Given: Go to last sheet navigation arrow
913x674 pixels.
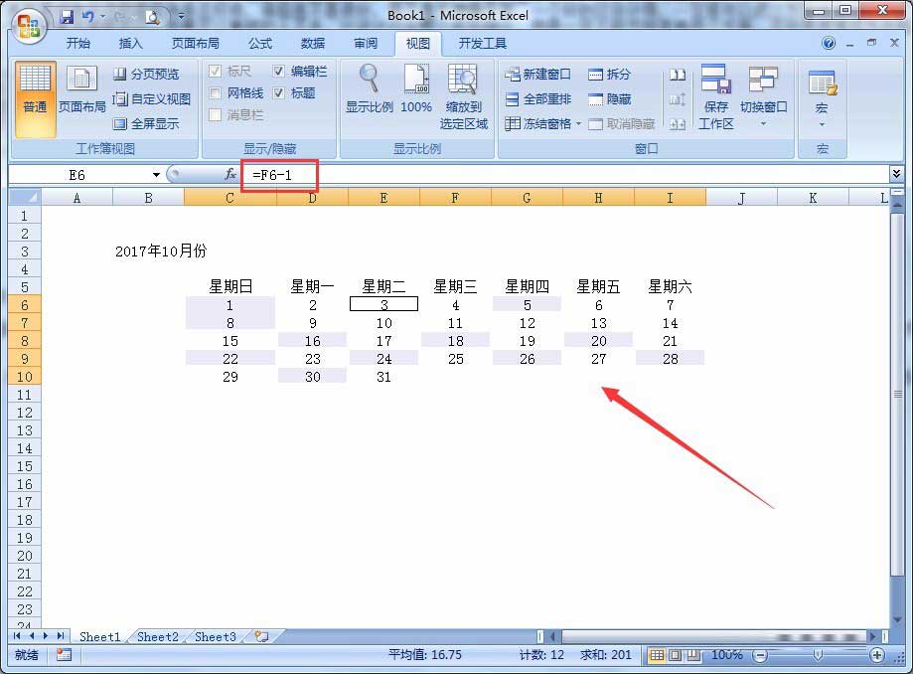Looking at the screenshot, I should pyautogui.click(x=61, y=636).
